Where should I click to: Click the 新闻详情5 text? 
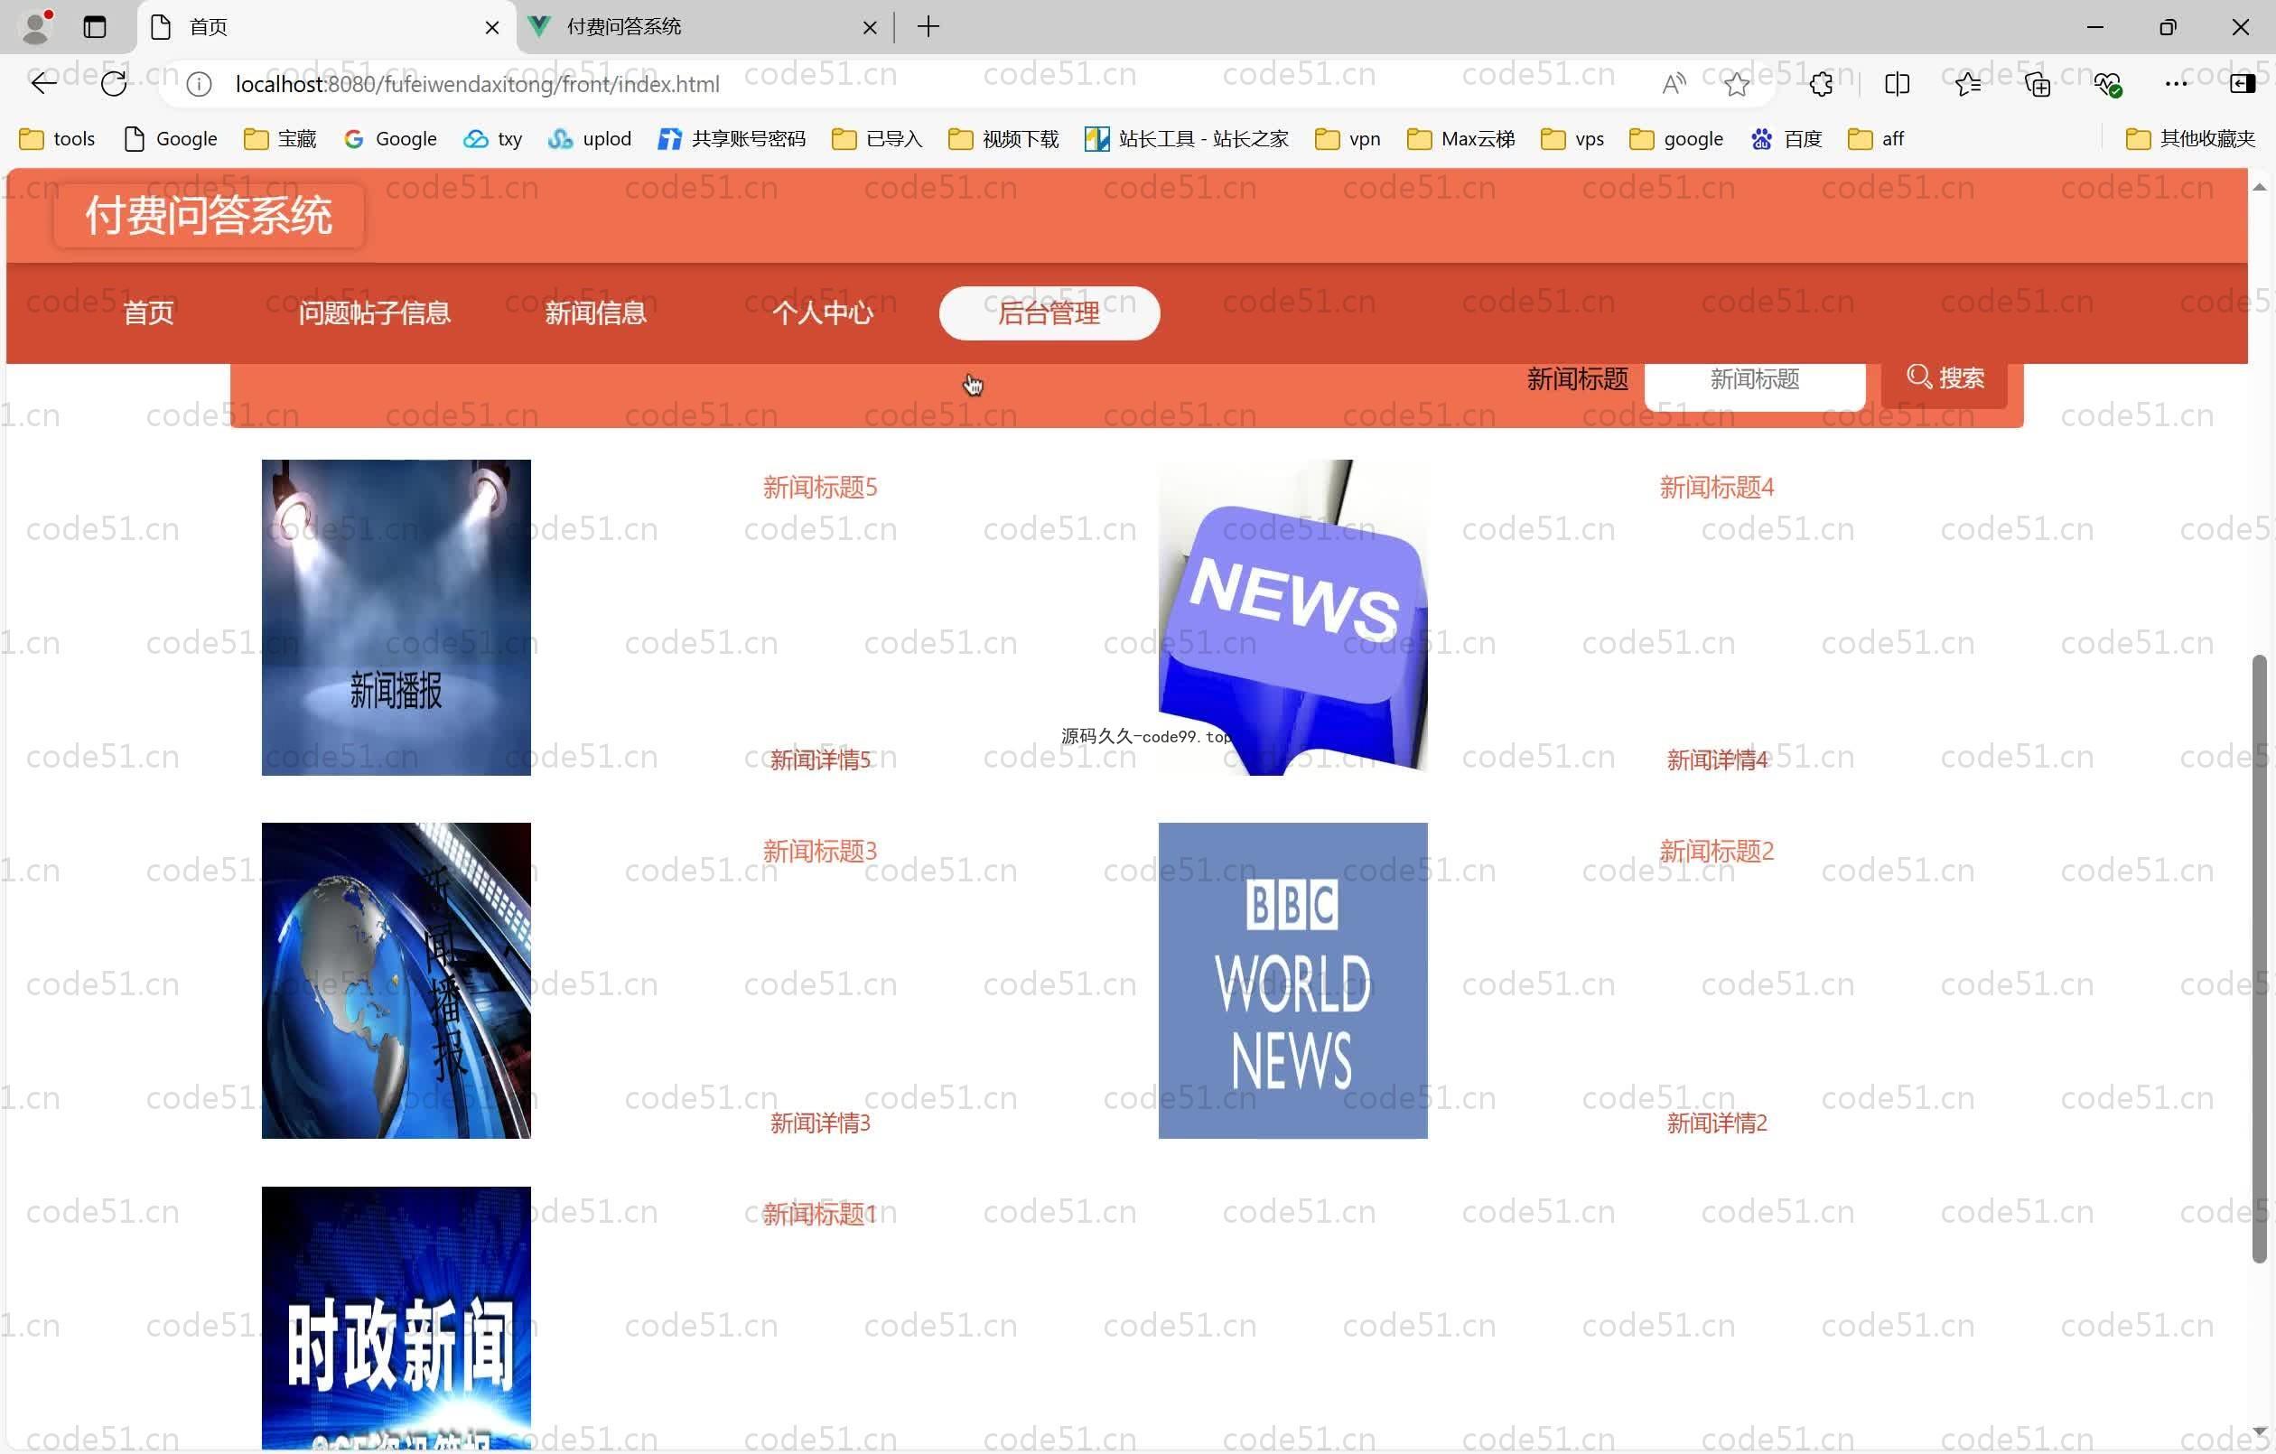pos(819,760)
